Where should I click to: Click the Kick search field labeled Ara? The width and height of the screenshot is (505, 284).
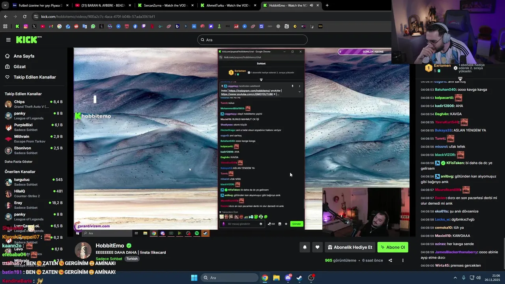pos(252,40)
